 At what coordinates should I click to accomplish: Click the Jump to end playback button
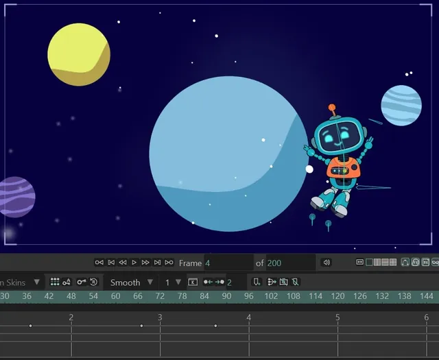coord(169,263)
